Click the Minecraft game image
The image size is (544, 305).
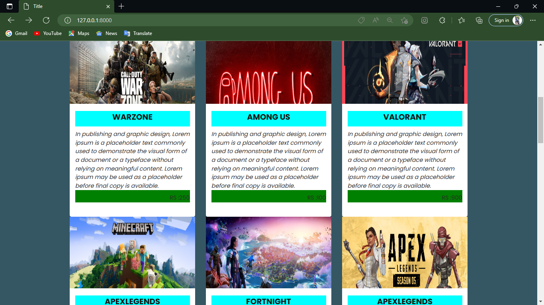[x=132, y=253]
